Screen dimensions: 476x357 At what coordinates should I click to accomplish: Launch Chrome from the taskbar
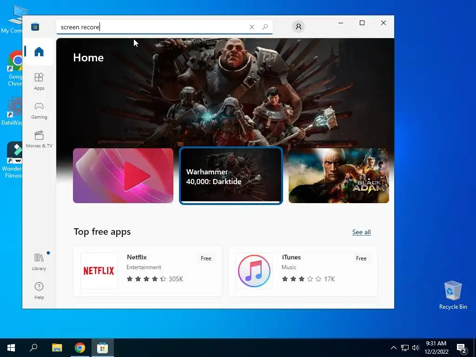(80, 348)
